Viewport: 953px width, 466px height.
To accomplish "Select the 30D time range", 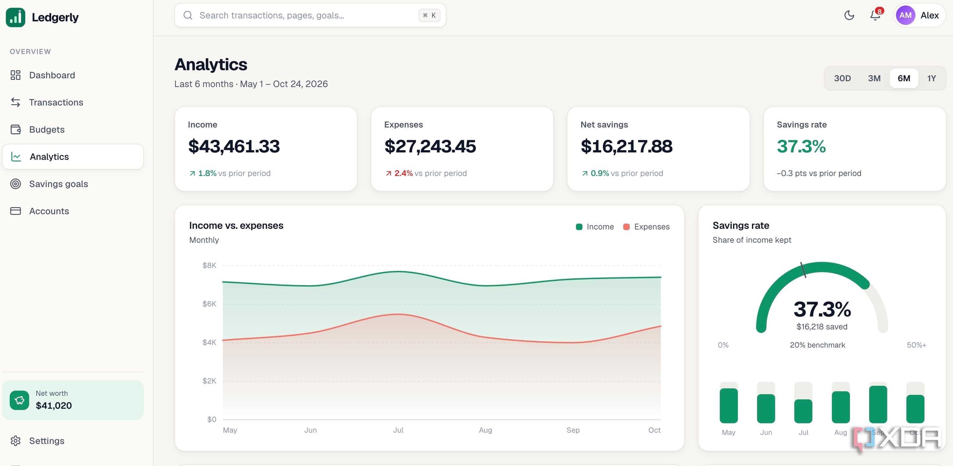I will pyautogui.click(x=842, y=78).
